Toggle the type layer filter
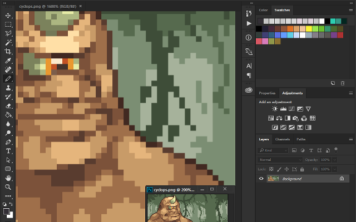Screen dimensions: 356x222 tap(311, 150)
